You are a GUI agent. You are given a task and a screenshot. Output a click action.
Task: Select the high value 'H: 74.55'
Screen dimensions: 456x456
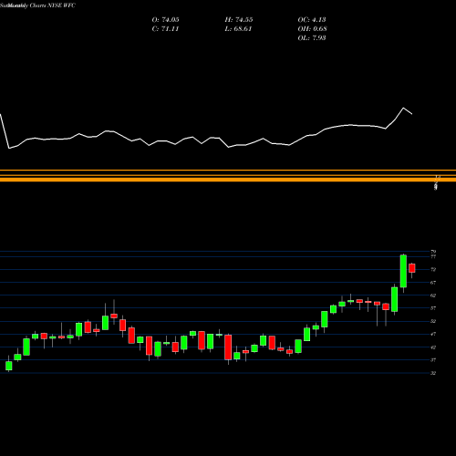coord(239,20)
